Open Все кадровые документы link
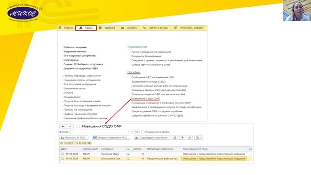This screenshot has width=311, height=175. [x=80, y=56]
